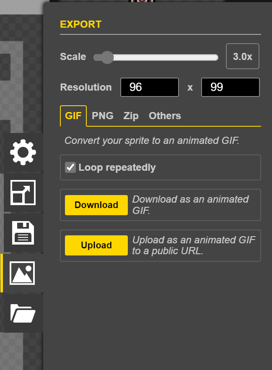This screenshot has width=272, height=370.
Task: Open the Resize drawing panel icon
Action: (23, 193)
